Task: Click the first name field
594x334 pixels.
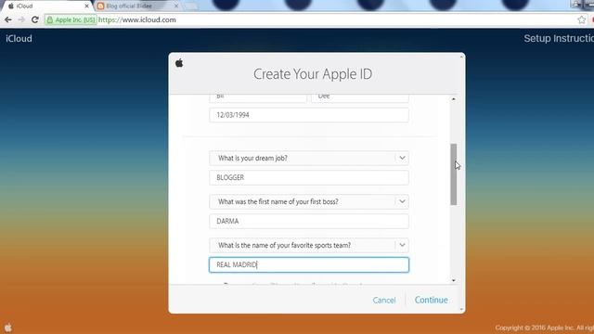Action: (x=258, y=97)
